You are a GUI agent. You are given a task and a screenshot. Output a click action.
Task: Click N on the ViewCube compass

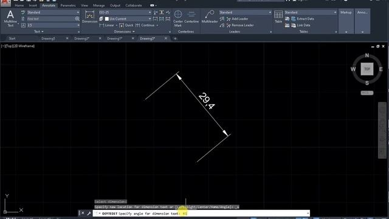[x=367, y=55]
